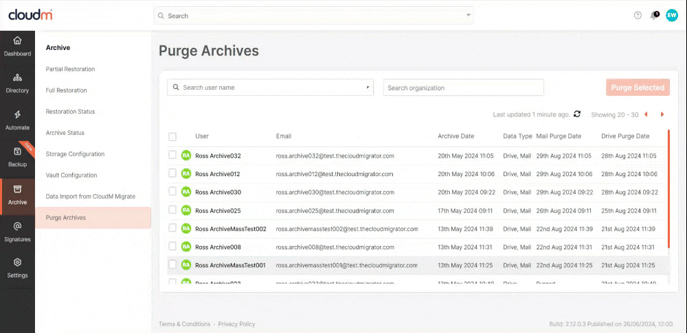Check the Ross Archive012 row checkbox

pyautogui.click(x=172, y=173)
